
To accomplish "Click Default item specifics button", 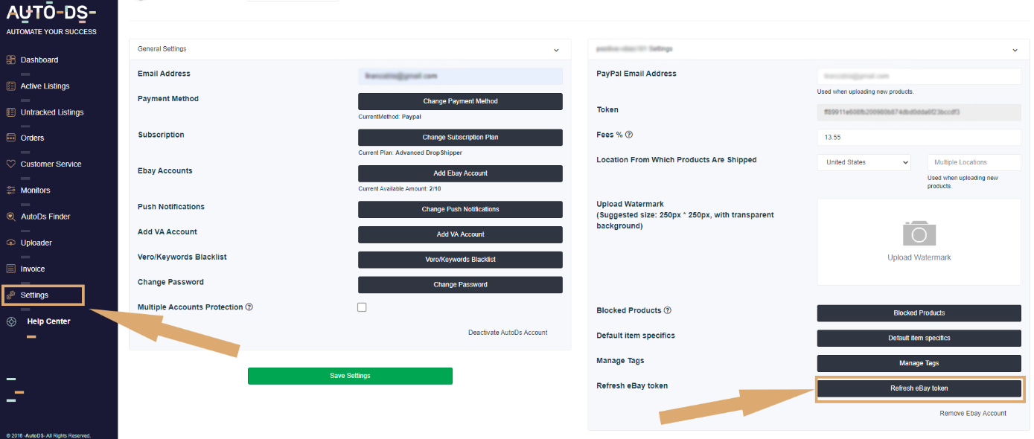I will (919, 338).
